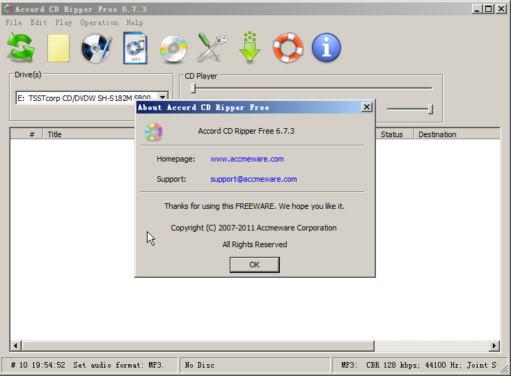
Task: Click the 'No Disc' status bar entry
Action: click(x=199, y=365)
